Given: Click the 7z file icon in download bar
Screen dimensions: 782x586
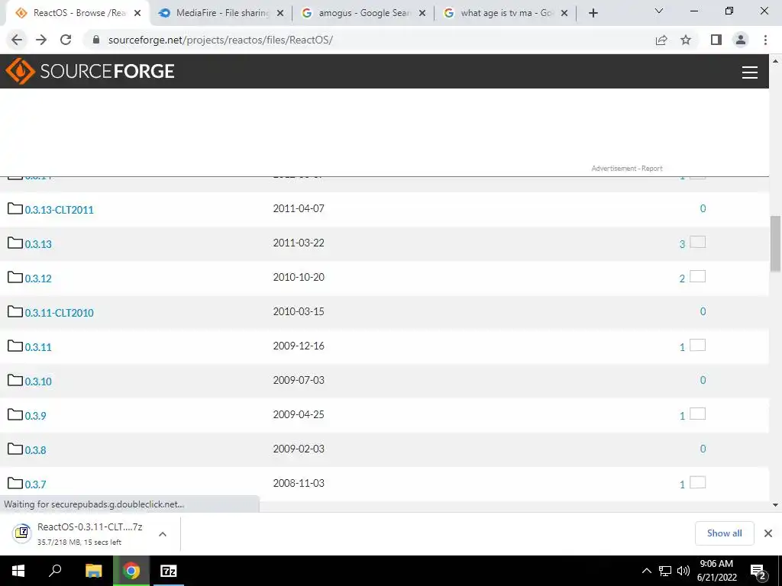Looking at the screenshot, I should point(21,533).
